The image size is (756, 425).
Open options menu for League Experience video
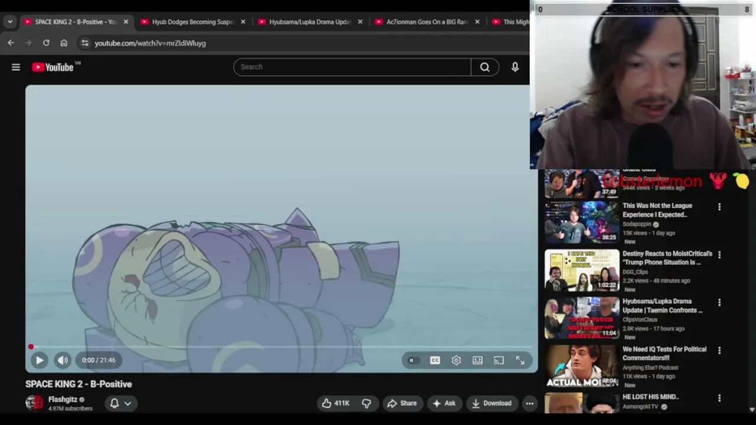coord(719,207)
